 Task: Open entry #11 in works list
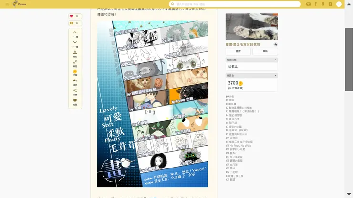(239, 142)
